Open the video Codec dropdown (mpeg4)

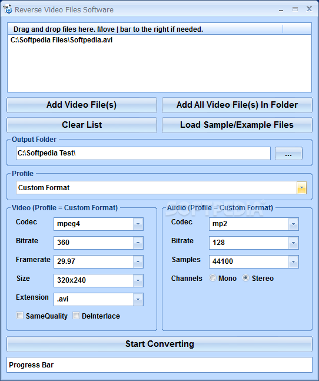click(138, 224)
